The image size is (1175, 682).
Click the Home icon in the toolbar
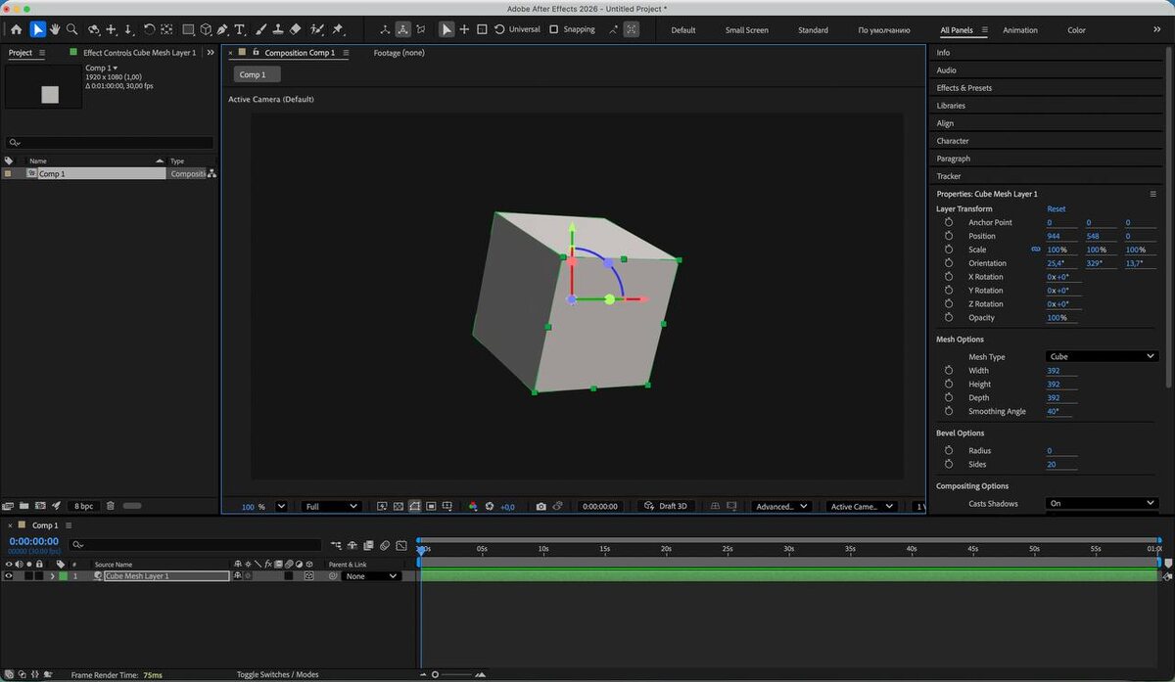tap(16, 29)
